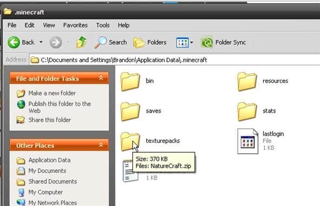Click the green Back arrow button
Image resolution: width=320 pixels, height=206 pixels.
click(14, 43)
